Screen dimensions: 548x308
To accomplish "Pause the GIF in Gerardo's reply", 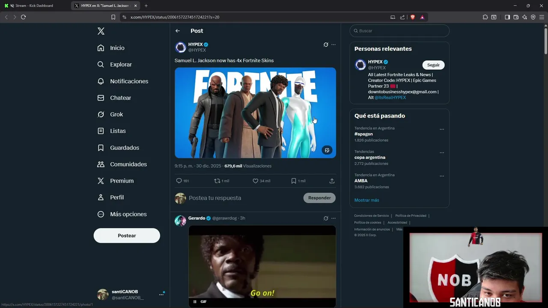I will click(x=195, y=302).
